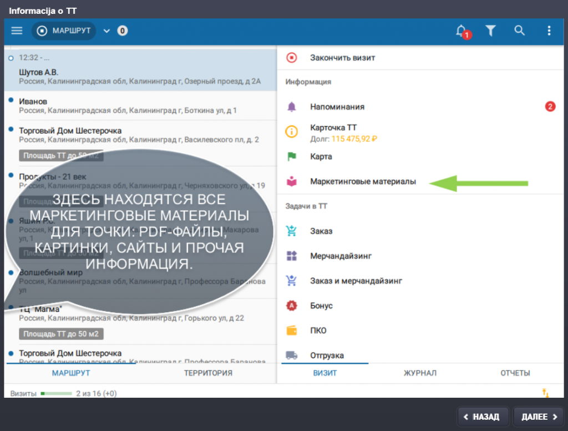Click the Карточка ТТ info icon

pos(292,131)
